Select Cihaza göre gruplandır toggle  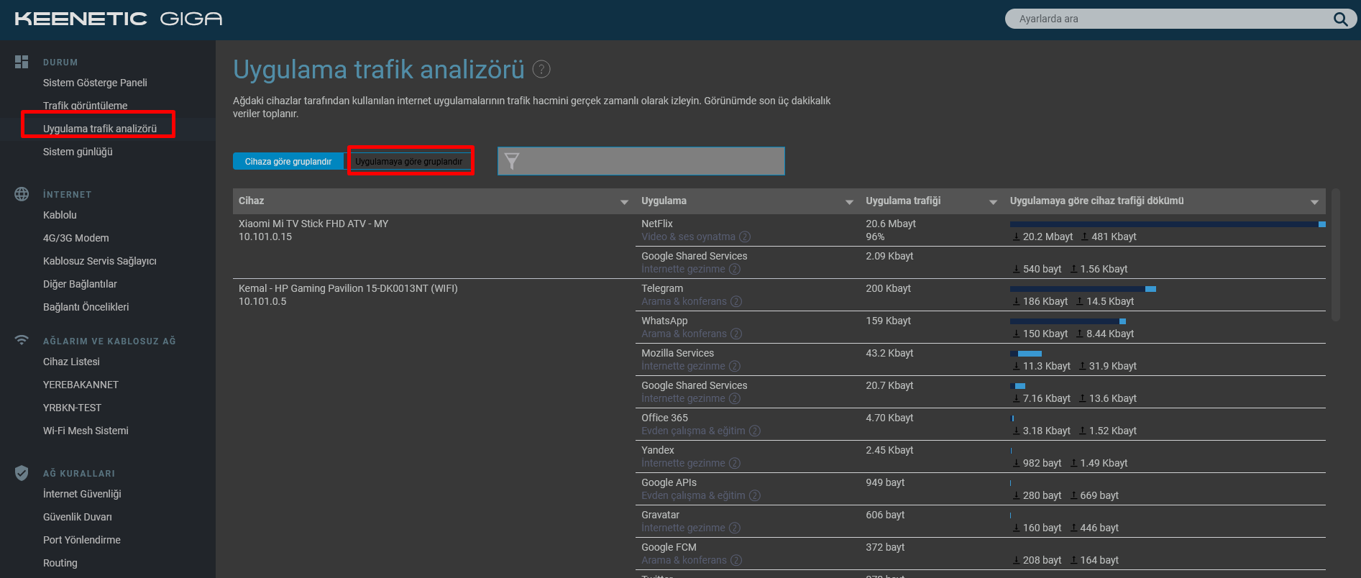tap(288, 162)
